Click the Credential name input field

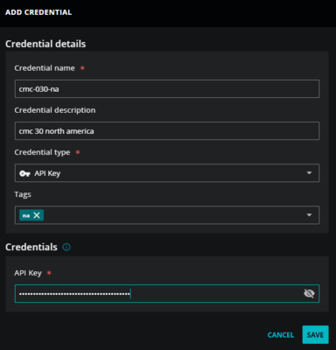[167, 88]
